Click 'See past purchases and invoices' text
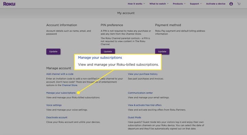247x135 pixels. click(x=146, y=79)
